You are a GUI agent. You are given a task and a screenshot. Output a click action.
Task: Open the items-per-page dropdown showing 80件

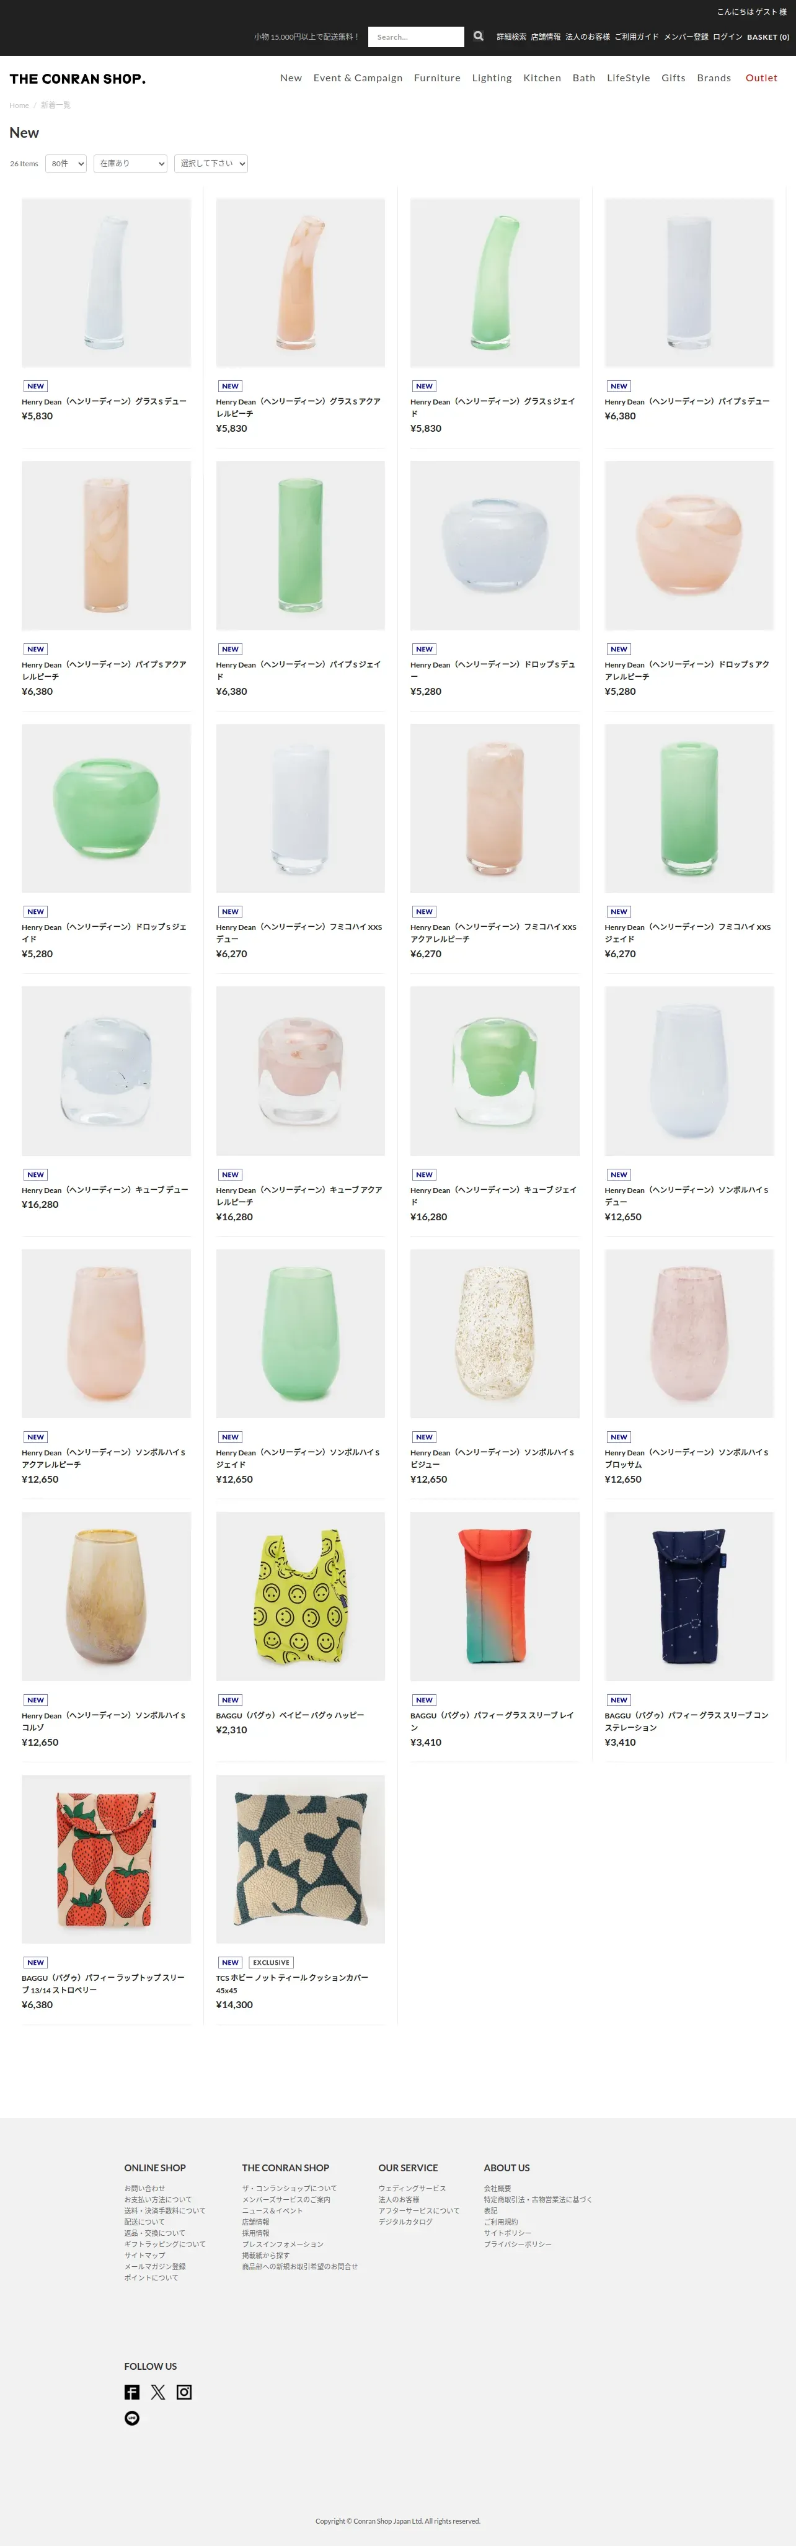[66, 163]
